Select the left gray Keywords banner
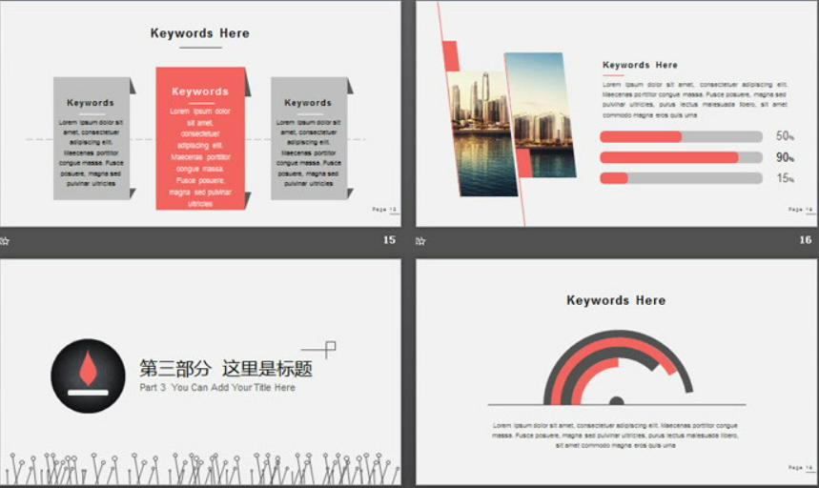819x488 pixels. (92, 138)
